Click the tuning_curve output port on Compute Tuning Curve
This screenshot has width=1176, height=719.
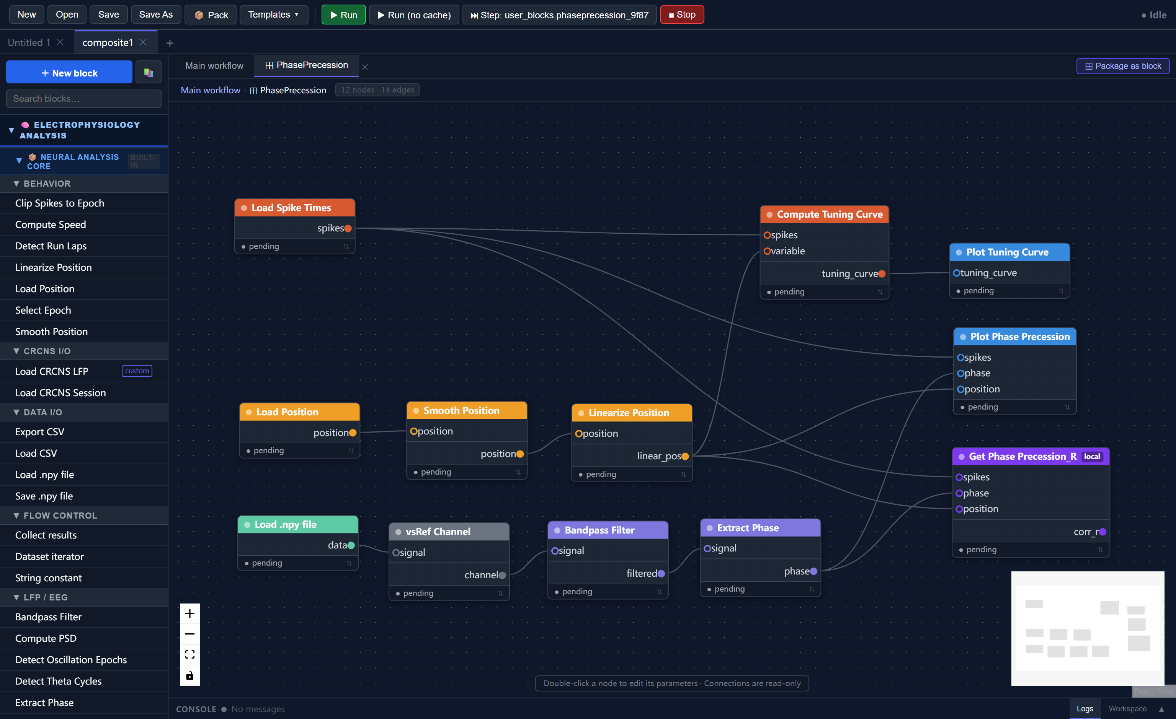coord(882,274)
